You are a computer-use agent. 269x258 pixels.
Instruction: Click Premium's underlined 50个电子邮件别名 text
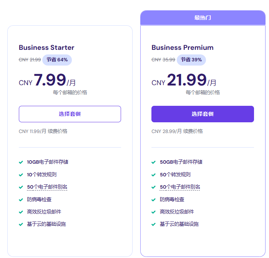point(180,187)
